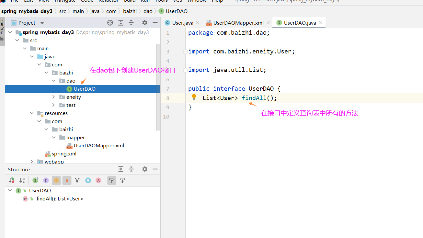Toggle Show Properties in the Structure toolbar
Viewport: 423px width, 238px height.
click(x=46, y=180)
